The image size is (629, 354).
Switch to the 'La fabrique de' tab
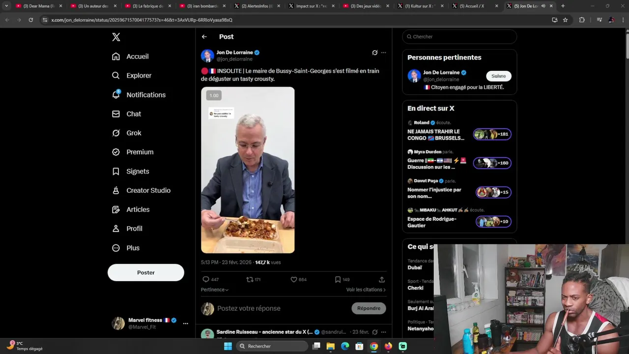148,6
